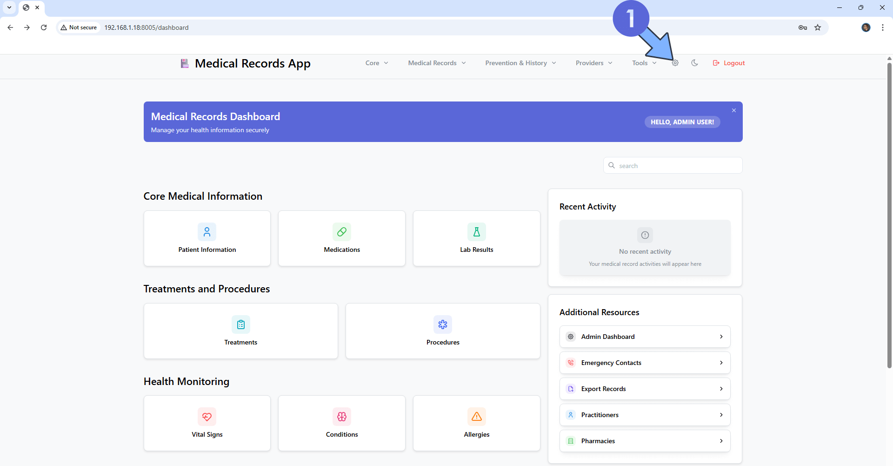Image resolution: width=893 pixels, height=466 pixels.
Task: Bookmark this page with star icon
Action: (818, 27)
